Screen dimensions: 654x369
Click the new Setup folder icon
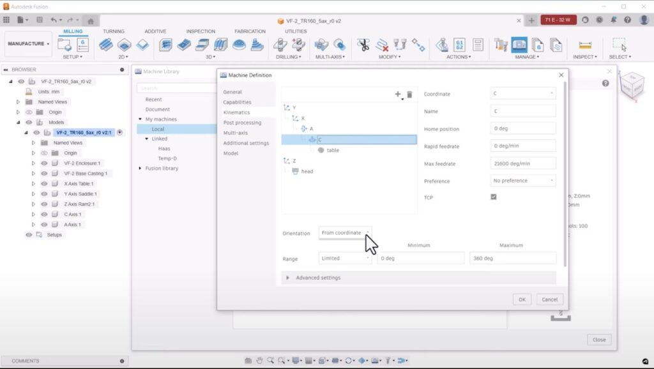coord(65,45)
